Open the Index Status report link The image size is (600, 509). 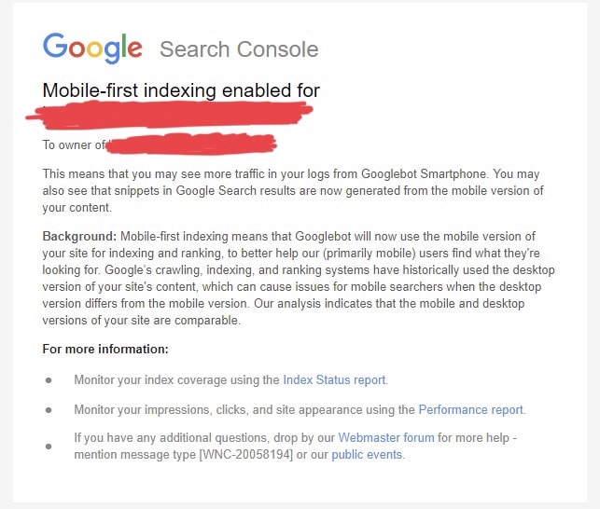[334, 379]
